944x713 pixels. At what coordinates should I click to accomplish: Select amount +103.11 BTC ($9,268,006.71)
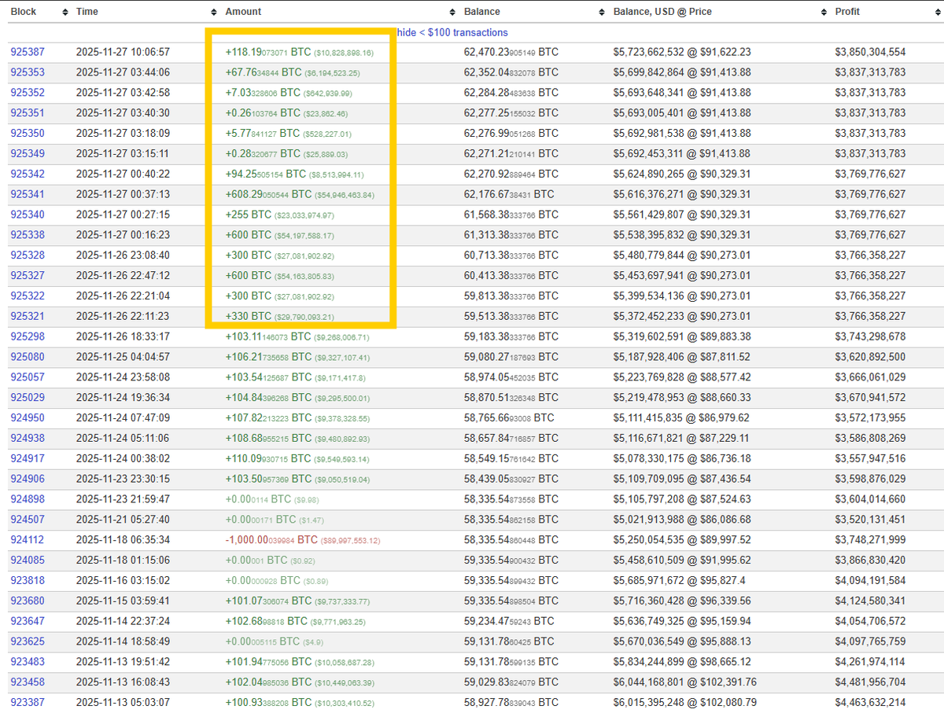[297, 336]
